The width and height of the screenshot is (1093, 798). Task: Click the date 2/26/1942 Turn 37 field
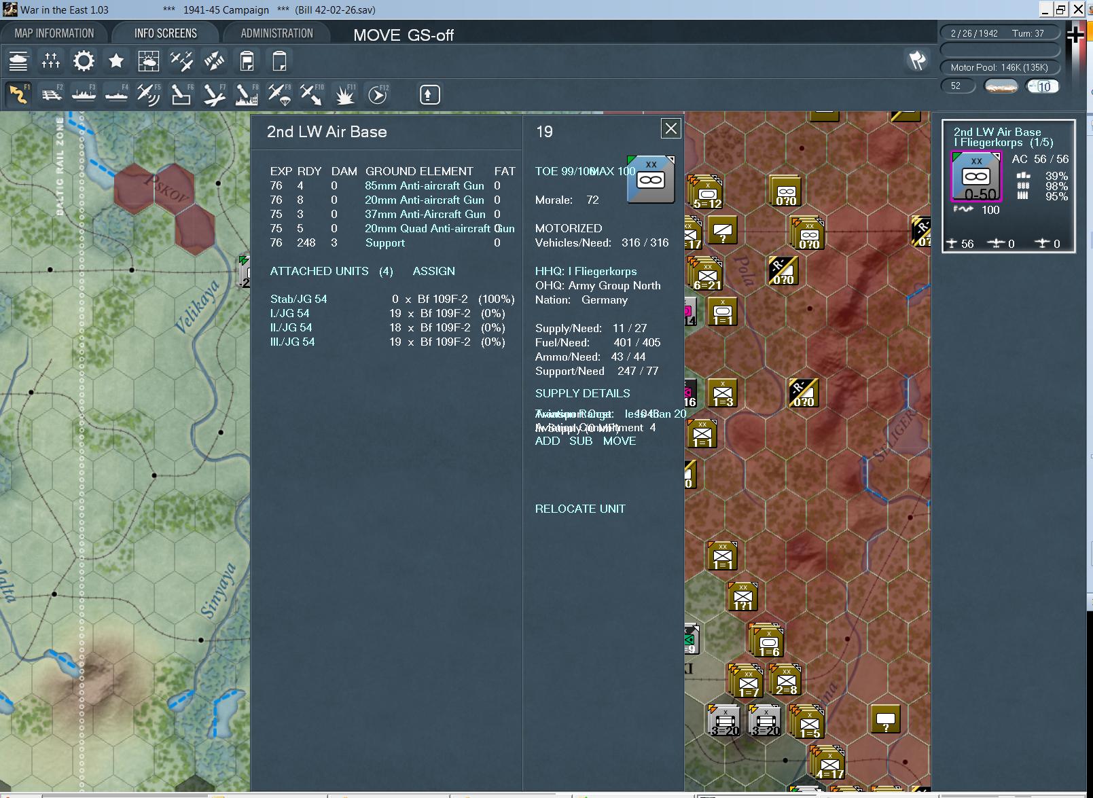click(999, 33)
